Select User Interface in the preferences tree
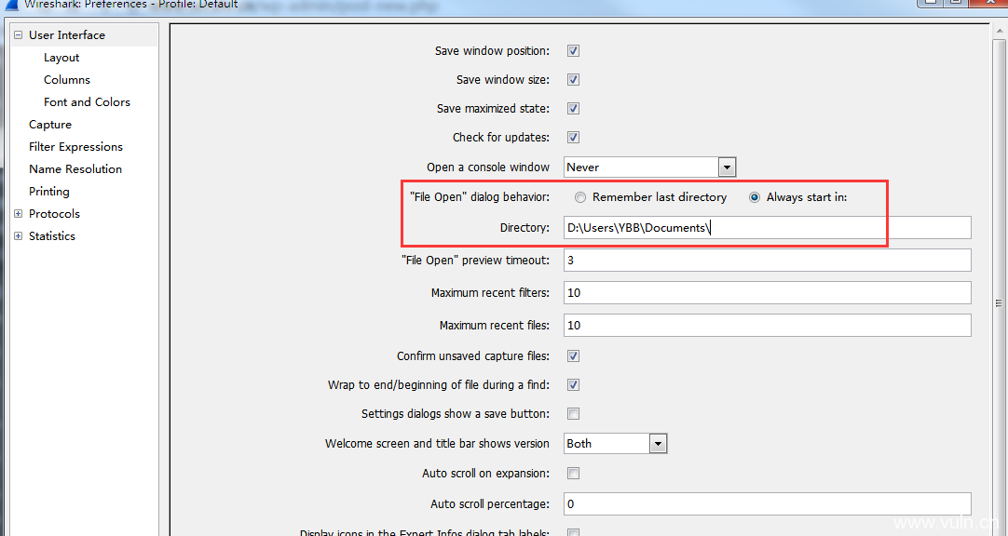The width and height of the screenshot is (1008, 536). [x=67, y=35]
